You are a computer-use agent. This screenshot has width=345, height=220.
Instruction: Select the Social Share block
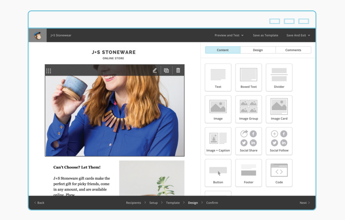249,141
